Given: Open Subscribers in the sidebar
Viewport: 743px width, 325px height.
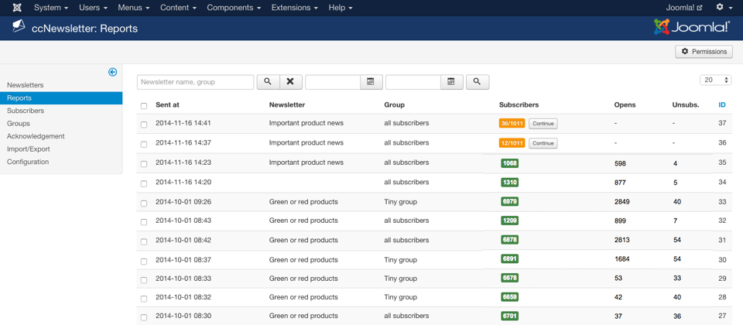Looking at the screenshot, I should coord(26,111).
